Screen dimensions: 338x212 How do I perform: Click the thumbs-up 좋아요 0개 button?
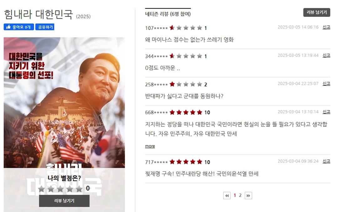click(19, 27)
